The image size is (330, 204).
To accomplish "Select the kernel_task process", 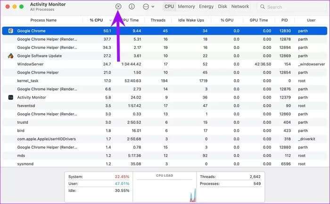I will click(165, 81).
